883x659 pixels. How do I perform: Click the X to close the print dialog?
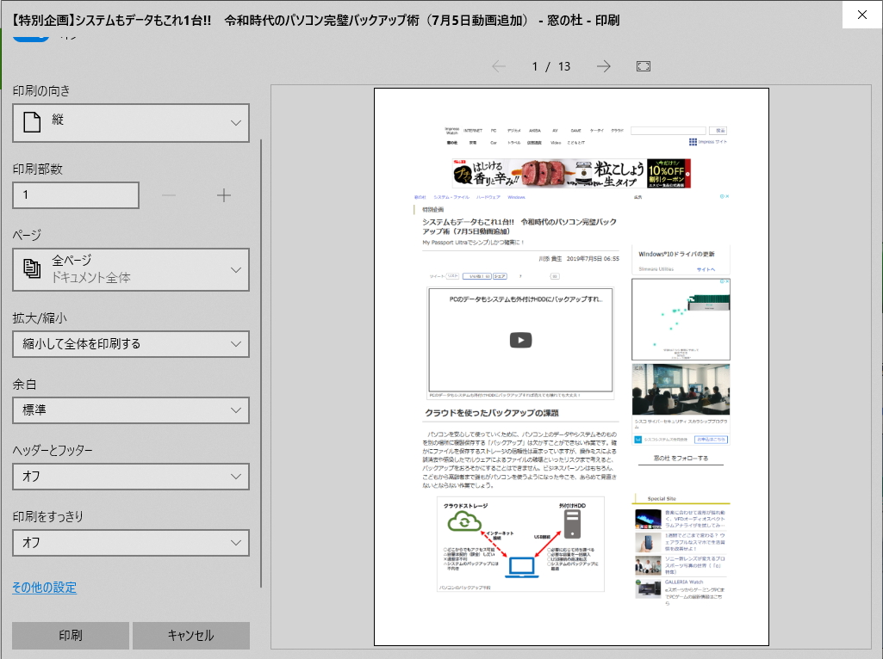[861, 15]
